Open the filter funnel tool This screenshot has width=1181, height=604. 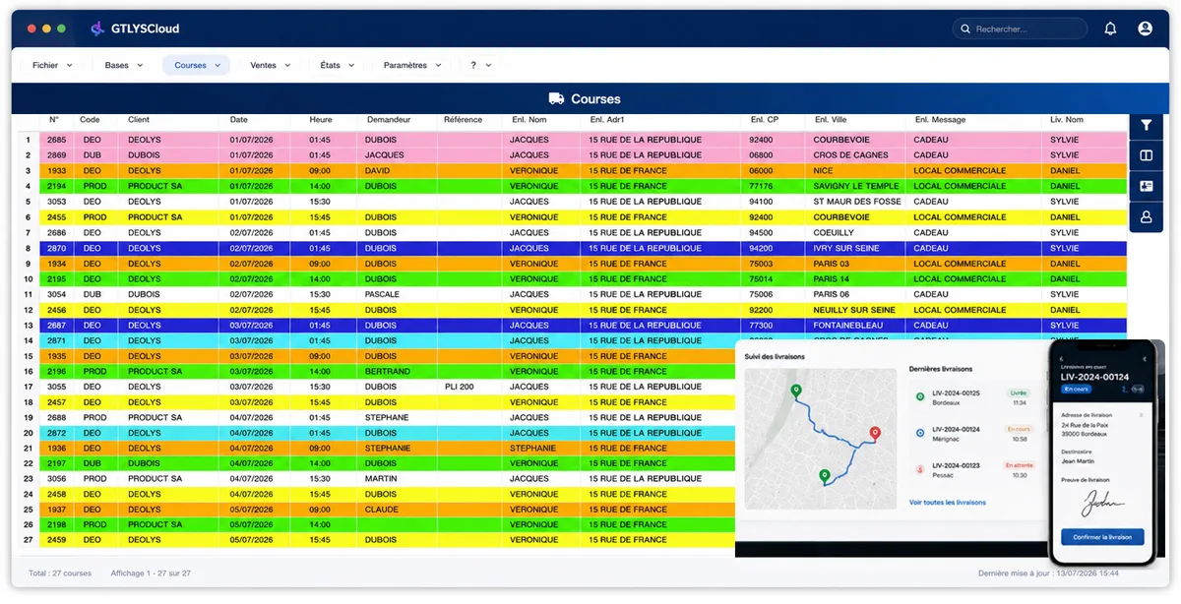1147,125
